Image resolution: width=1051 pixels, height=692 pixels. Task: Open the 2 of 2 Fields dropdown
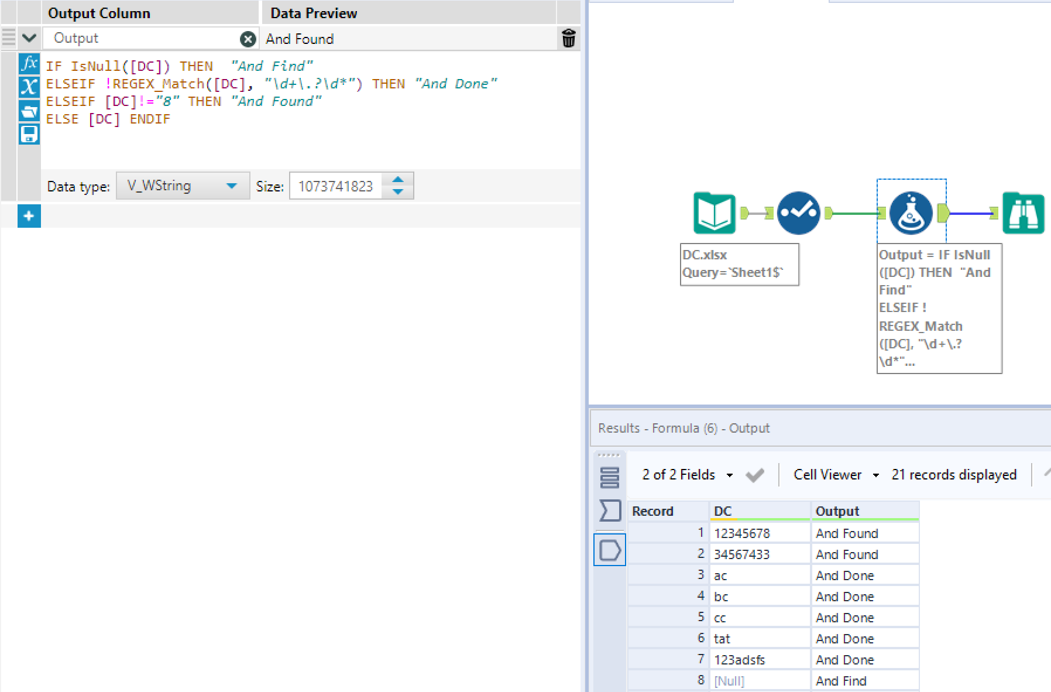tap(729, 475)
